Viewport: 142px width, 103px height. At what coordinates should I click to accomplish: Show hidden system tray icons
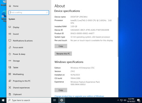(x=118, y=100)
